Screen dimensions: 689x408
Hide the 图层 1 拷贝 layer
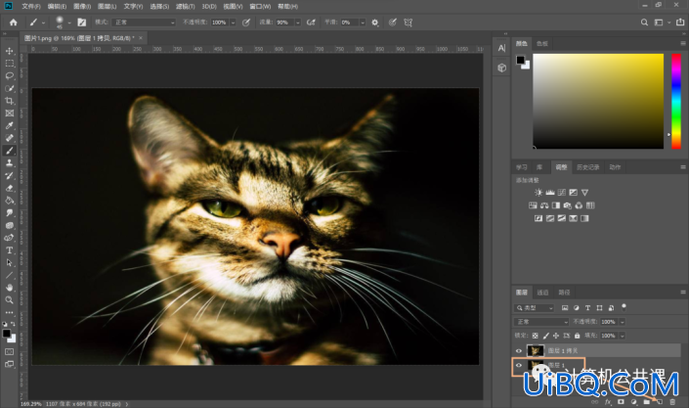point(519,351)
